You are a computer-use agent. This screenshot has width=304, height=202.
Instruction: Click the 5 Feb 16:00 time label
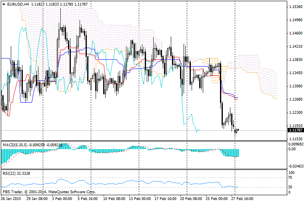pyautogui.click(x=88, y=199)
